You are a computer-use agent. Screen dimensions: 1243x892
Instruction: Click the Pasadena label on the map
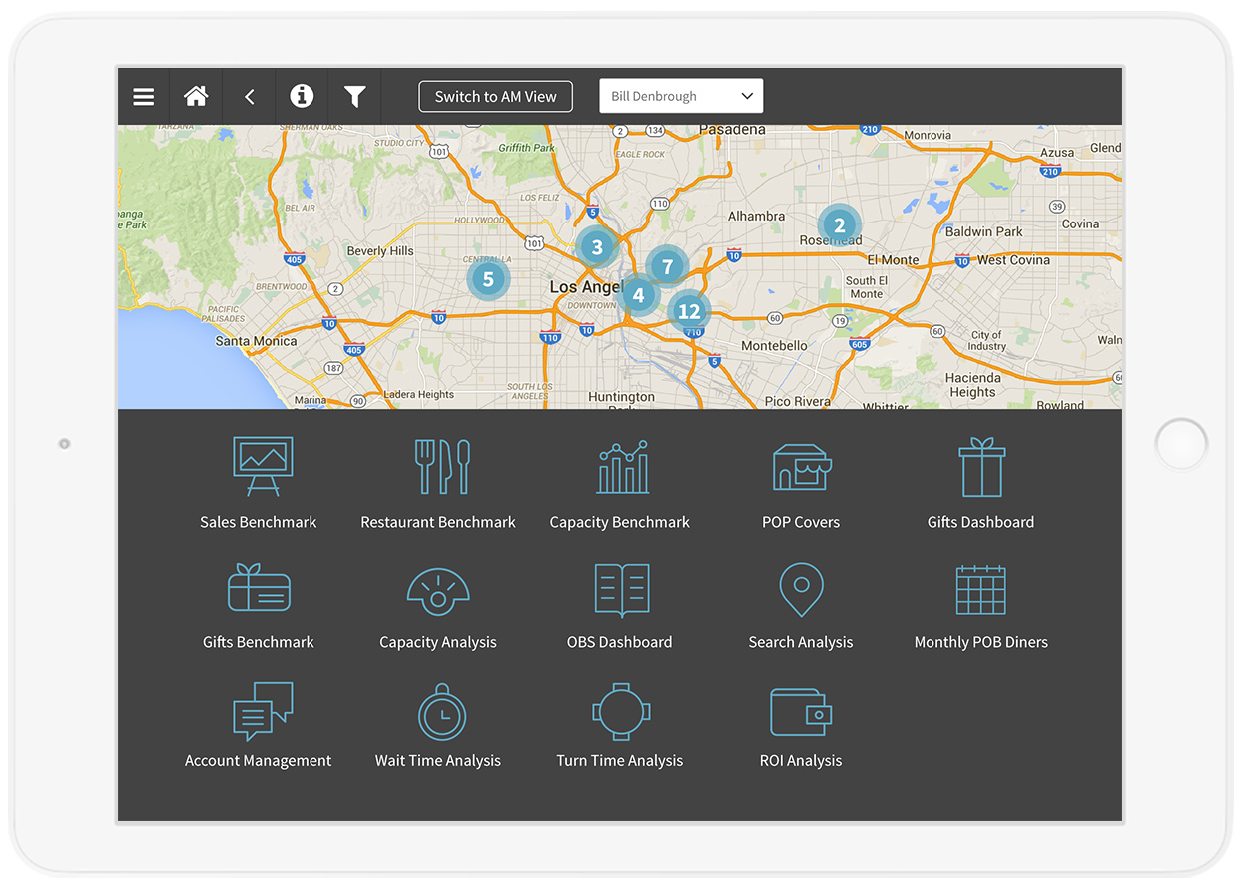tap(732, 130)
